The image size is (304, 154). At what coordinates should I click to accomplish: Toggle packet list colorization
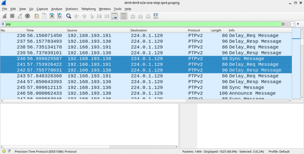(x=123, y=16)
